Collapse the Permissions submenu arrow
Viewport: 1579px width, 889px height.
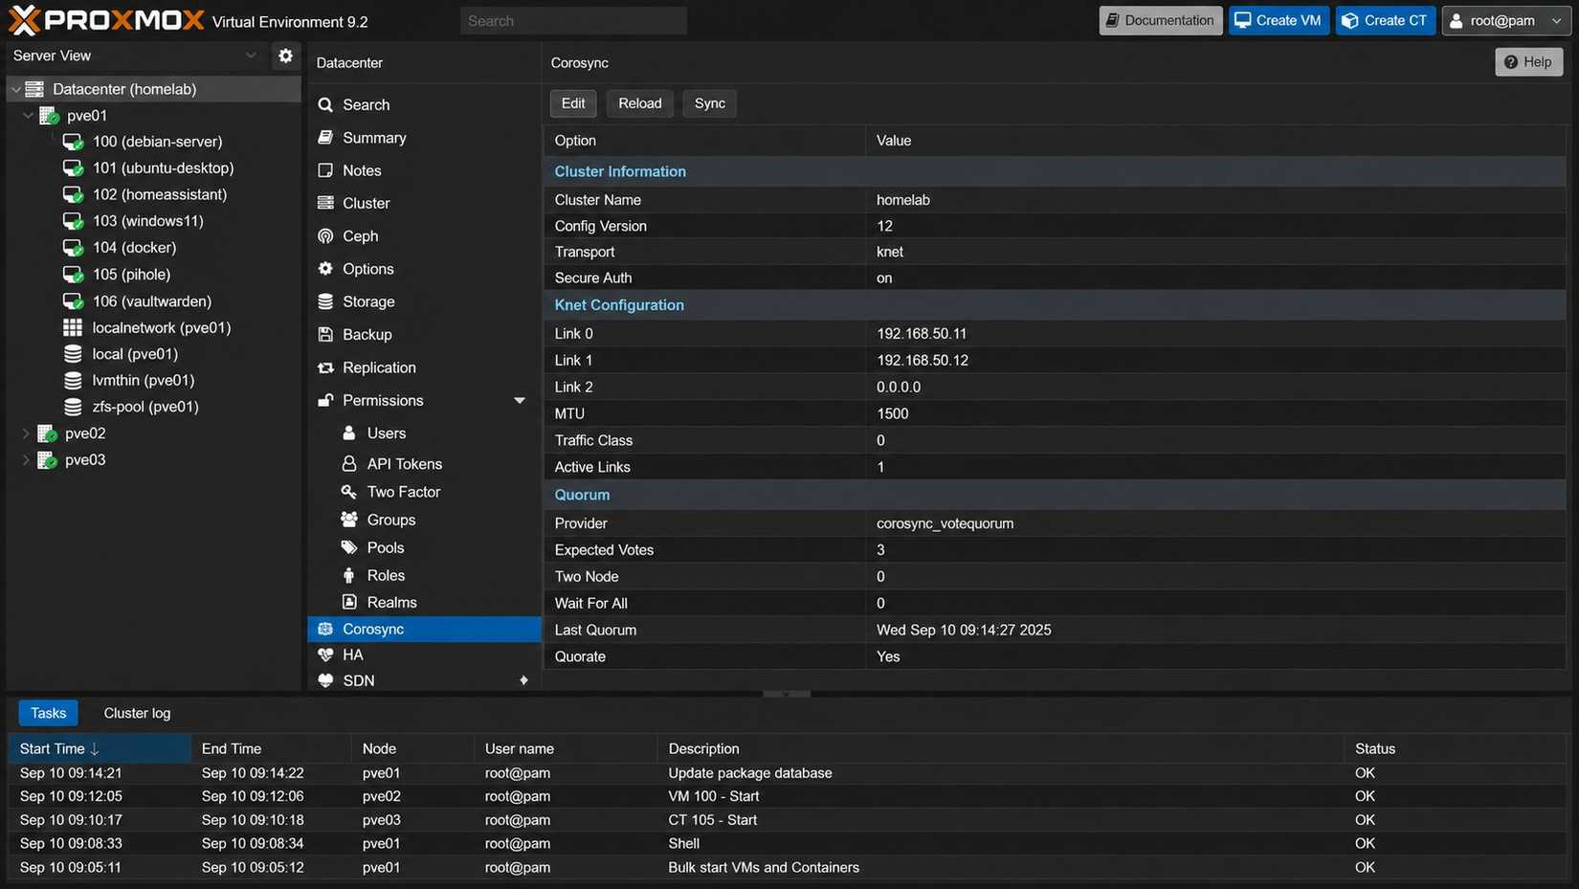coord(520,400)
